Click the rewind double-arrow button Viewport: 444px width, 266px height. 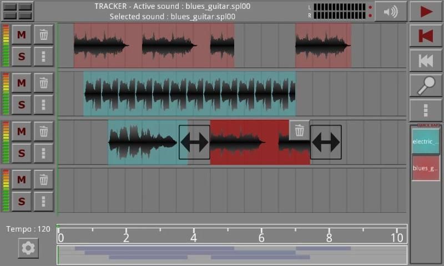pos(426,61)
